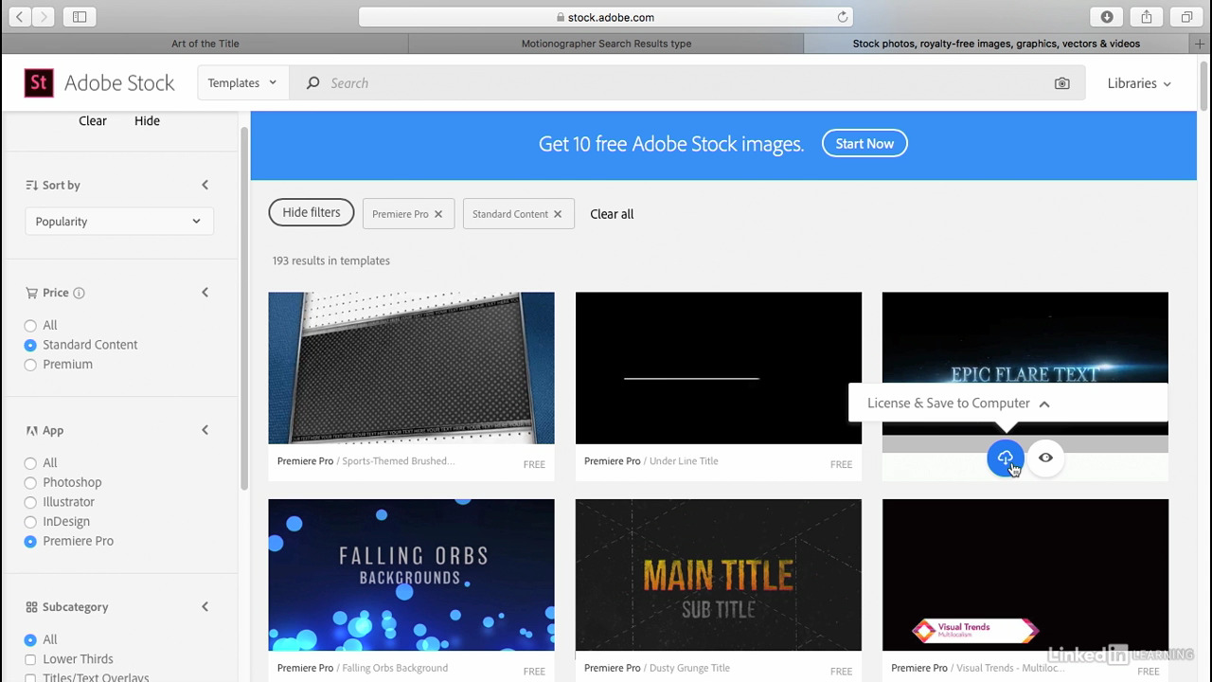
Task: Click the Price info icon
Action: (79, 293)
